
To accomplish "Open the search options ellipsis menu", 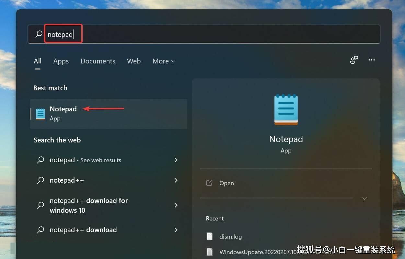I will tap(372, 60).
